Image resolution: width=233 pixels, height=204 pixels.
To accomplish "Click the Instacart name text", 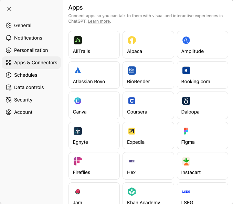I will [191, 172].
